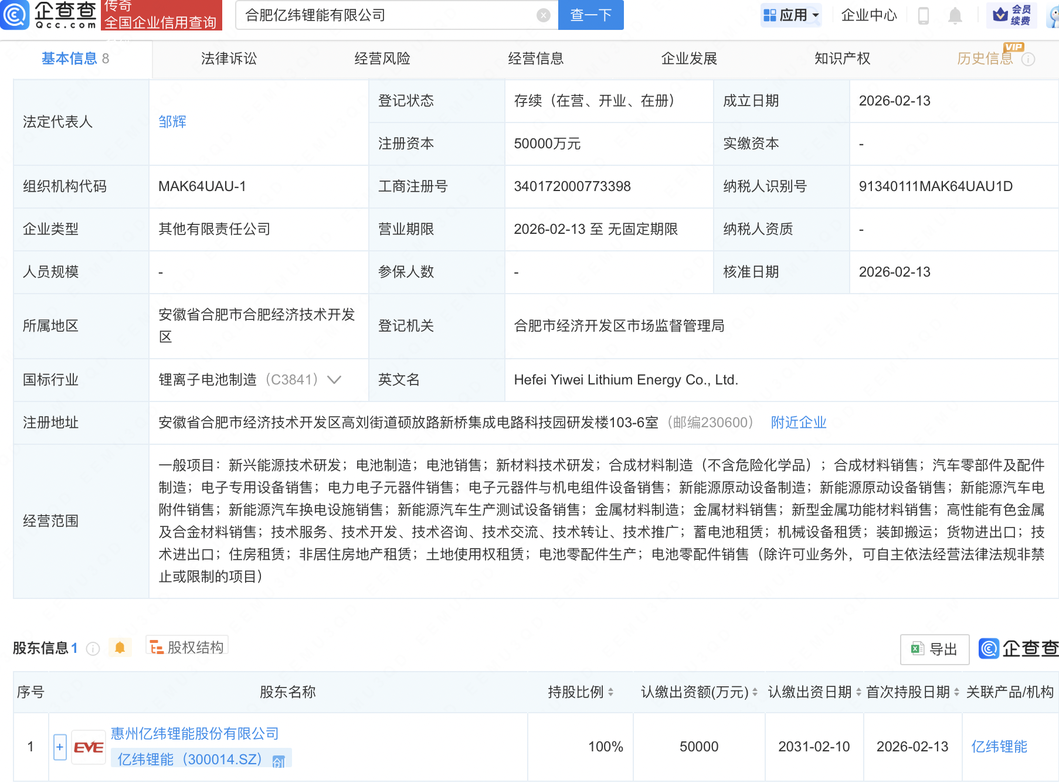Click the 导出 export button
Screen dimensions: 1059x783
934,649
